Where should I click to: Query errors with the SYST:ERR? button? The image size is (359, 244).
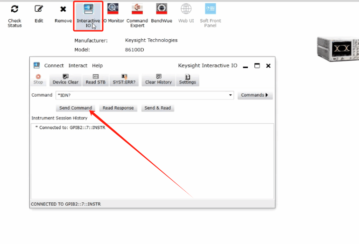123,80
